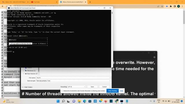Open settings gear in the dark window
185x104 pixels.
(154, 57)
